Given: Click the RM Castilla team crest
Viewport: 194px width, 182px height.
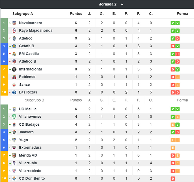Looking at the screenshot, I should [x=14, y=54].
